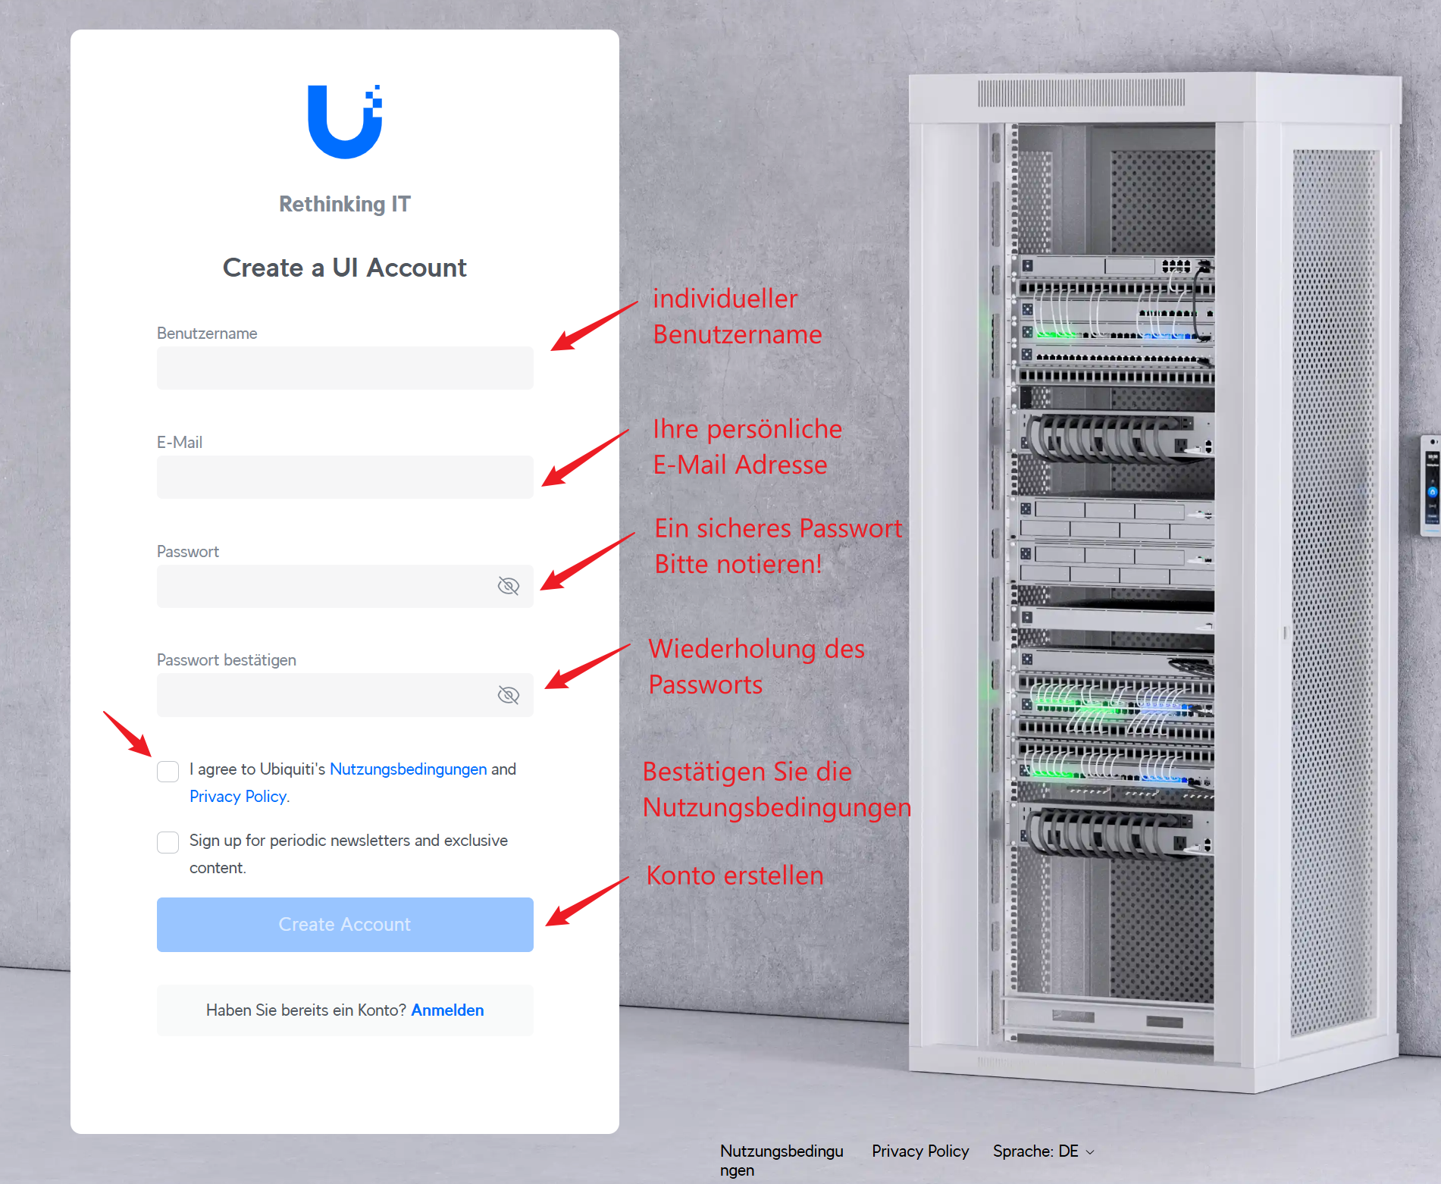Toggle visibility in Passwort bestätigen field

coord(508,695)
